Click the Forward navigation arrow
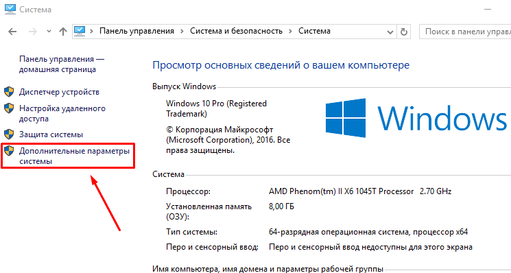 coord(33,32)
